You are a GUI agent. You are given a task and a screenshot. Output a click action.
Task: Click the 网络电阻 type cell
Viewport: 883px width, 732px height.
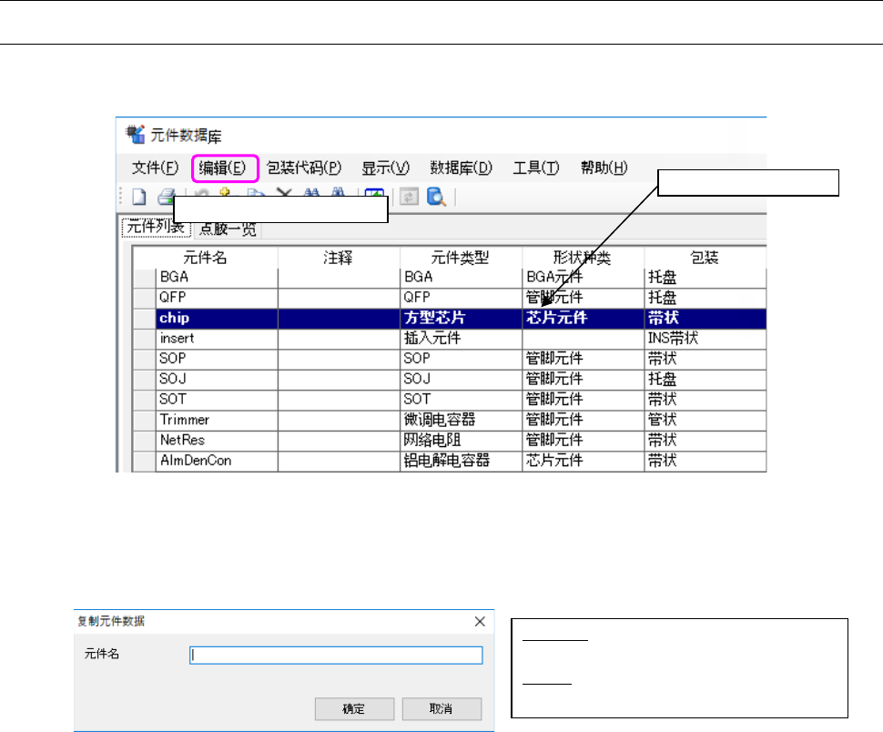click(x=461, y=441)
